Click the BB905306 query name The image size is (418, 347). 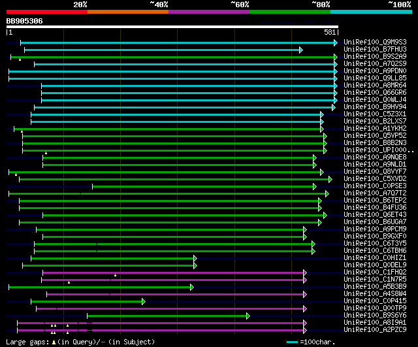tap(24, 22)
